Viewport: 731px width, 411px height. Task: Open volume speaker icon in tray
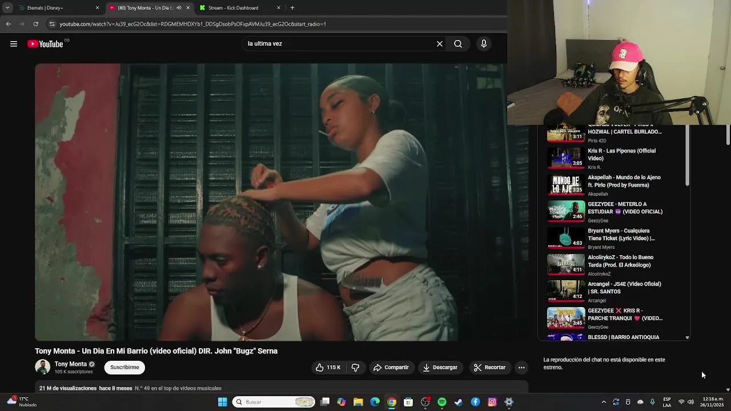(690, 402)
